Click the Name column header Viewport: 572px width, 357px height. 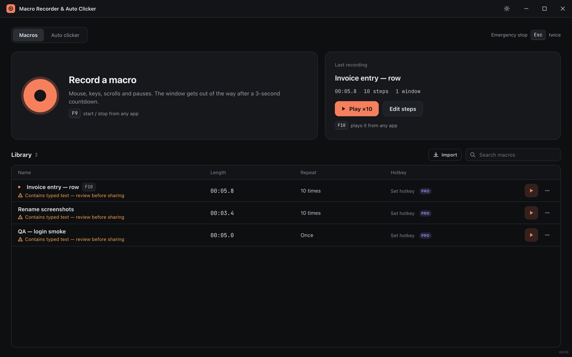(x=24, y=172)
